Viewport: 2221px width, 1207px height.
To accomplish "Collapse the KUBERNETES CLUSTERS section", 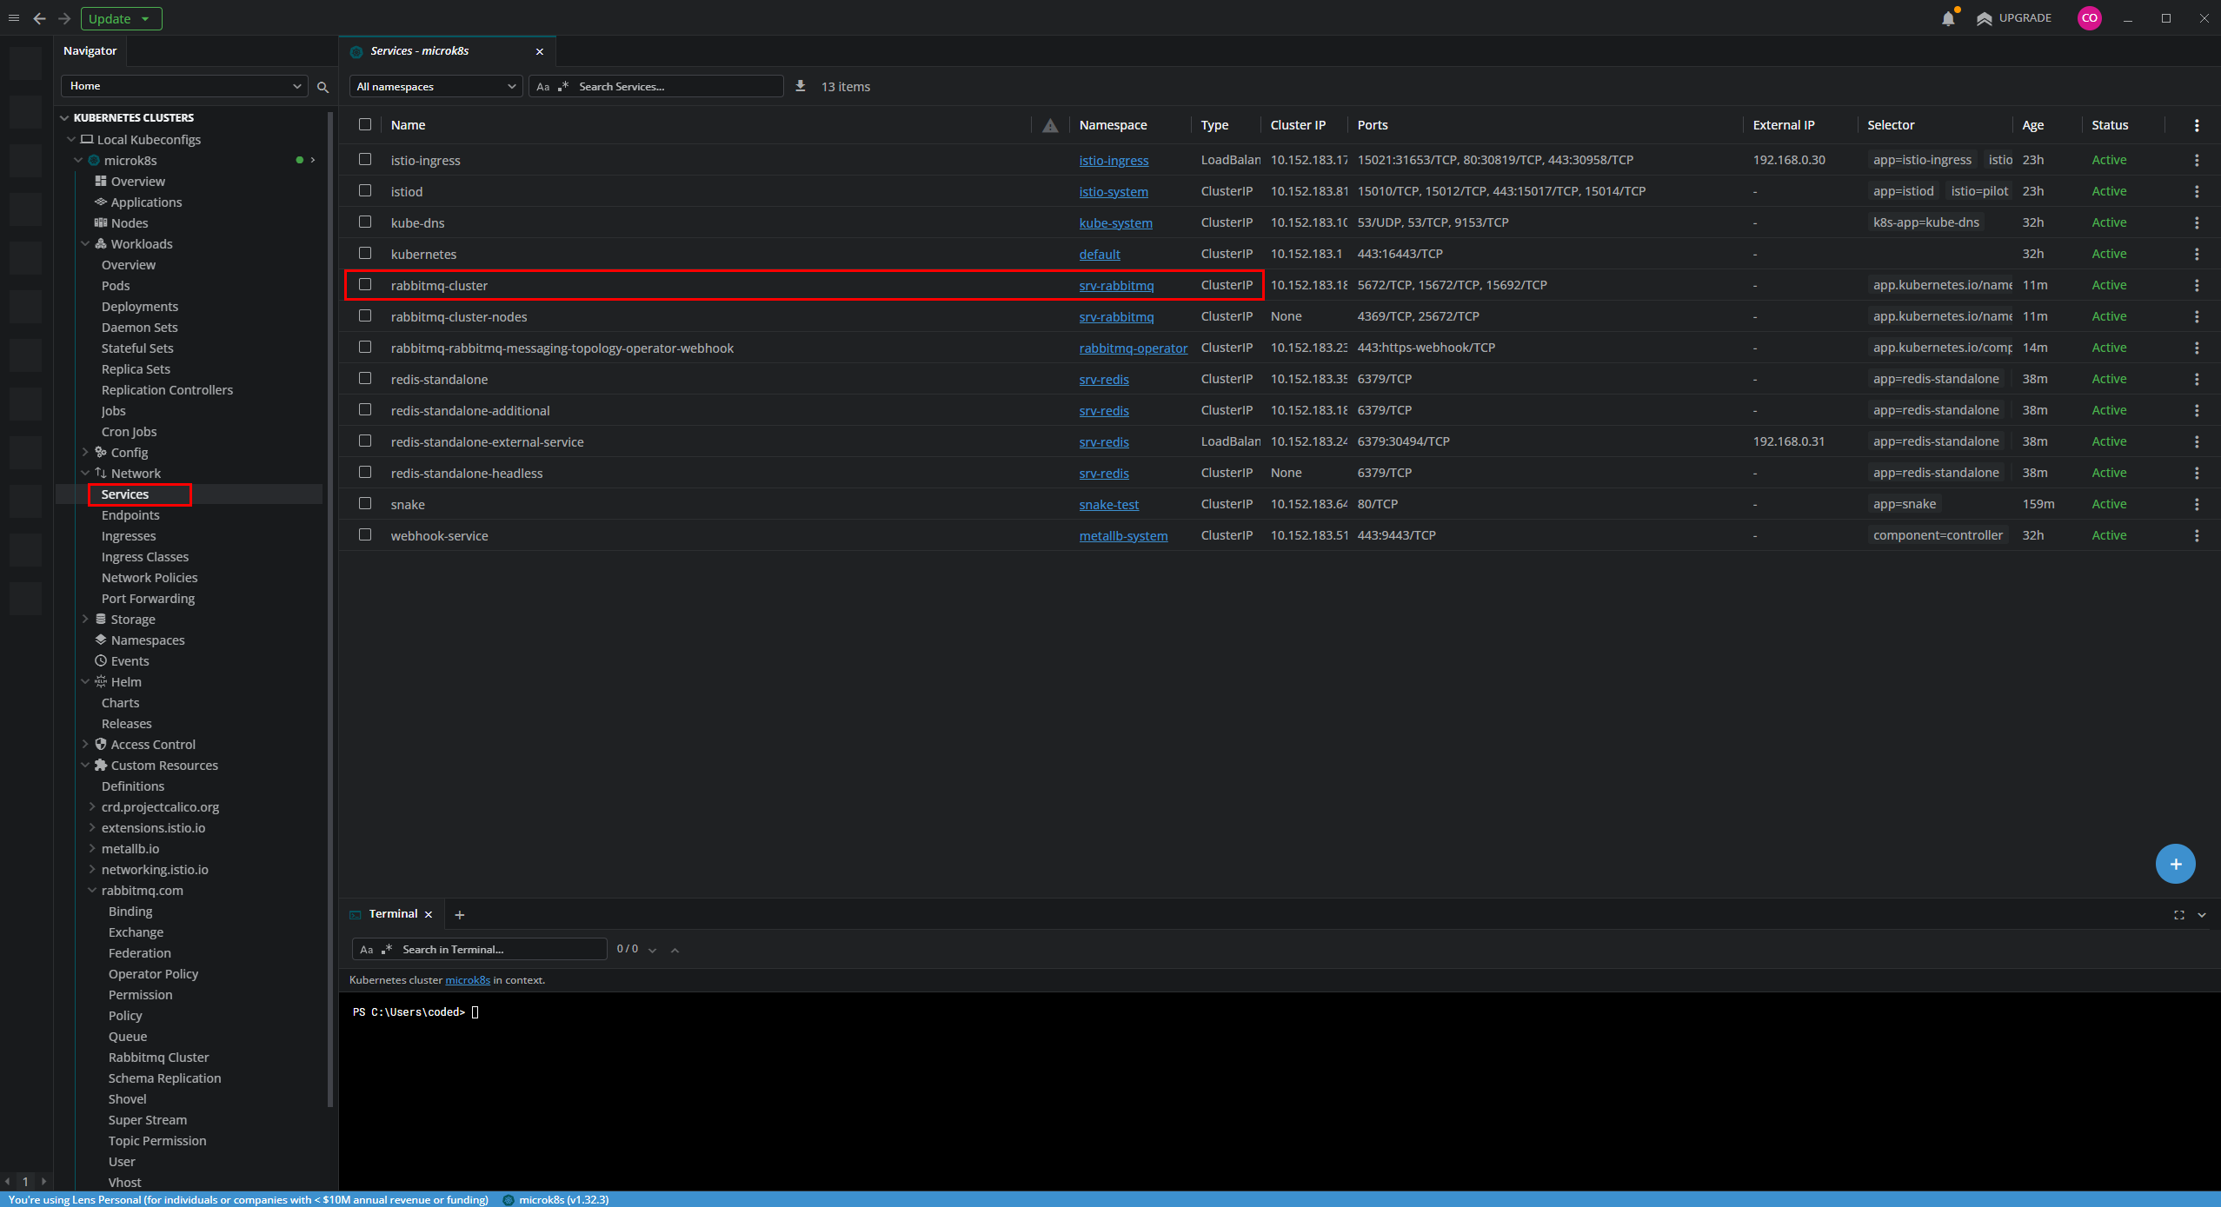I will click(x=64, y=117).
